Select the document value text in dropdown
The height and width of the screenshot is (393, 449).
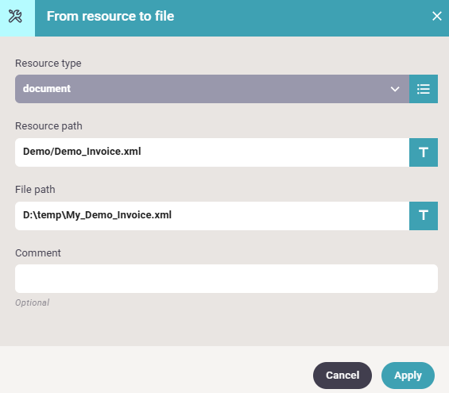47,89
